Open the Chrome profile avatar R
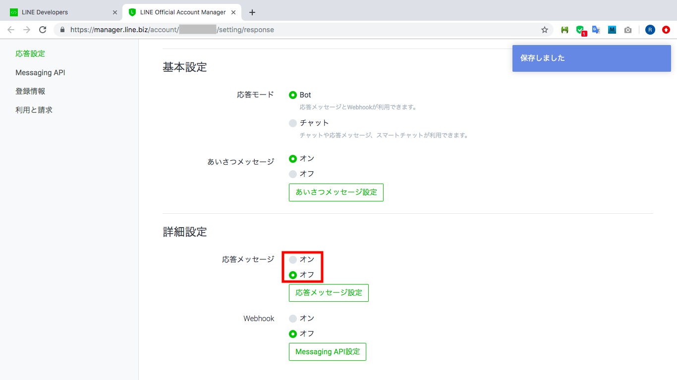This screenshot has width=677, height=380. pyautogui.click(x=650, y=30)
